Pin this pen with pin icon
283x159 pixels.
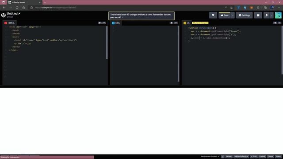point(266,15)
